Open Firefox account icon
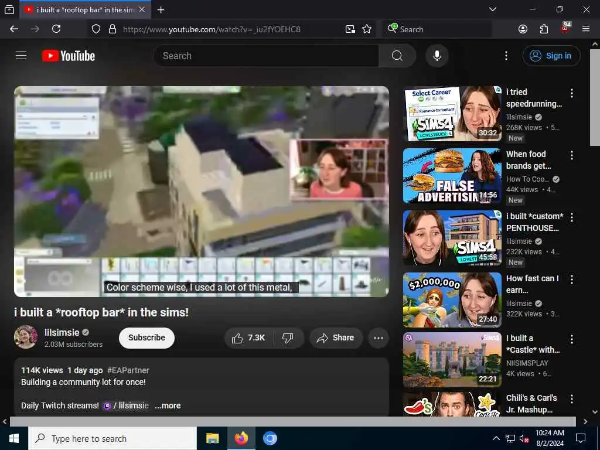The width and height of the screenshot is (600, 450). (523, 29)
